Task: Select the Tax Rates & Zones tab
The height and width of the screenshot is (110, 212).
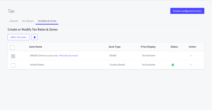Action: [x=47, y=21]
